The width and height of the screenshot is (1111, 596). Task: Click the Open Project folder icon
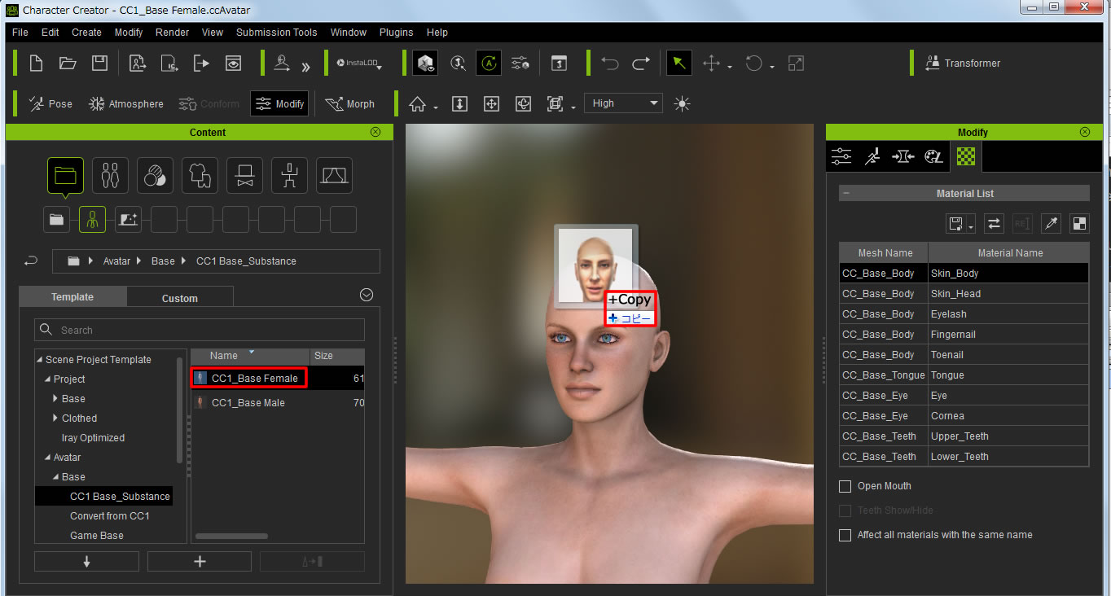tap(68, 64)
